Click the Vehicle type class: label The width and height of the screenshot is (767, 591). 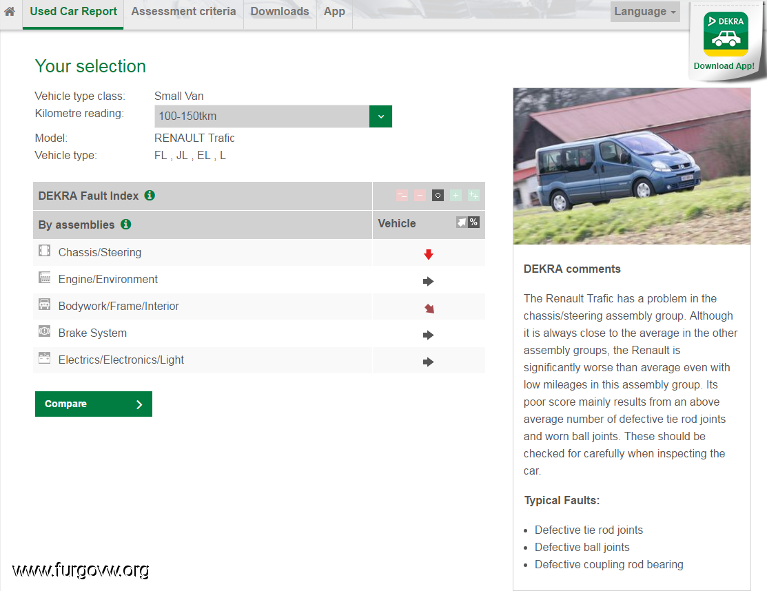[80, 96]
